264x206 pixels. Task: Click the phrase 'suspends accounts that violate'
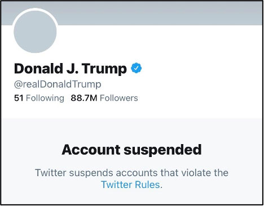coord(139,173)
